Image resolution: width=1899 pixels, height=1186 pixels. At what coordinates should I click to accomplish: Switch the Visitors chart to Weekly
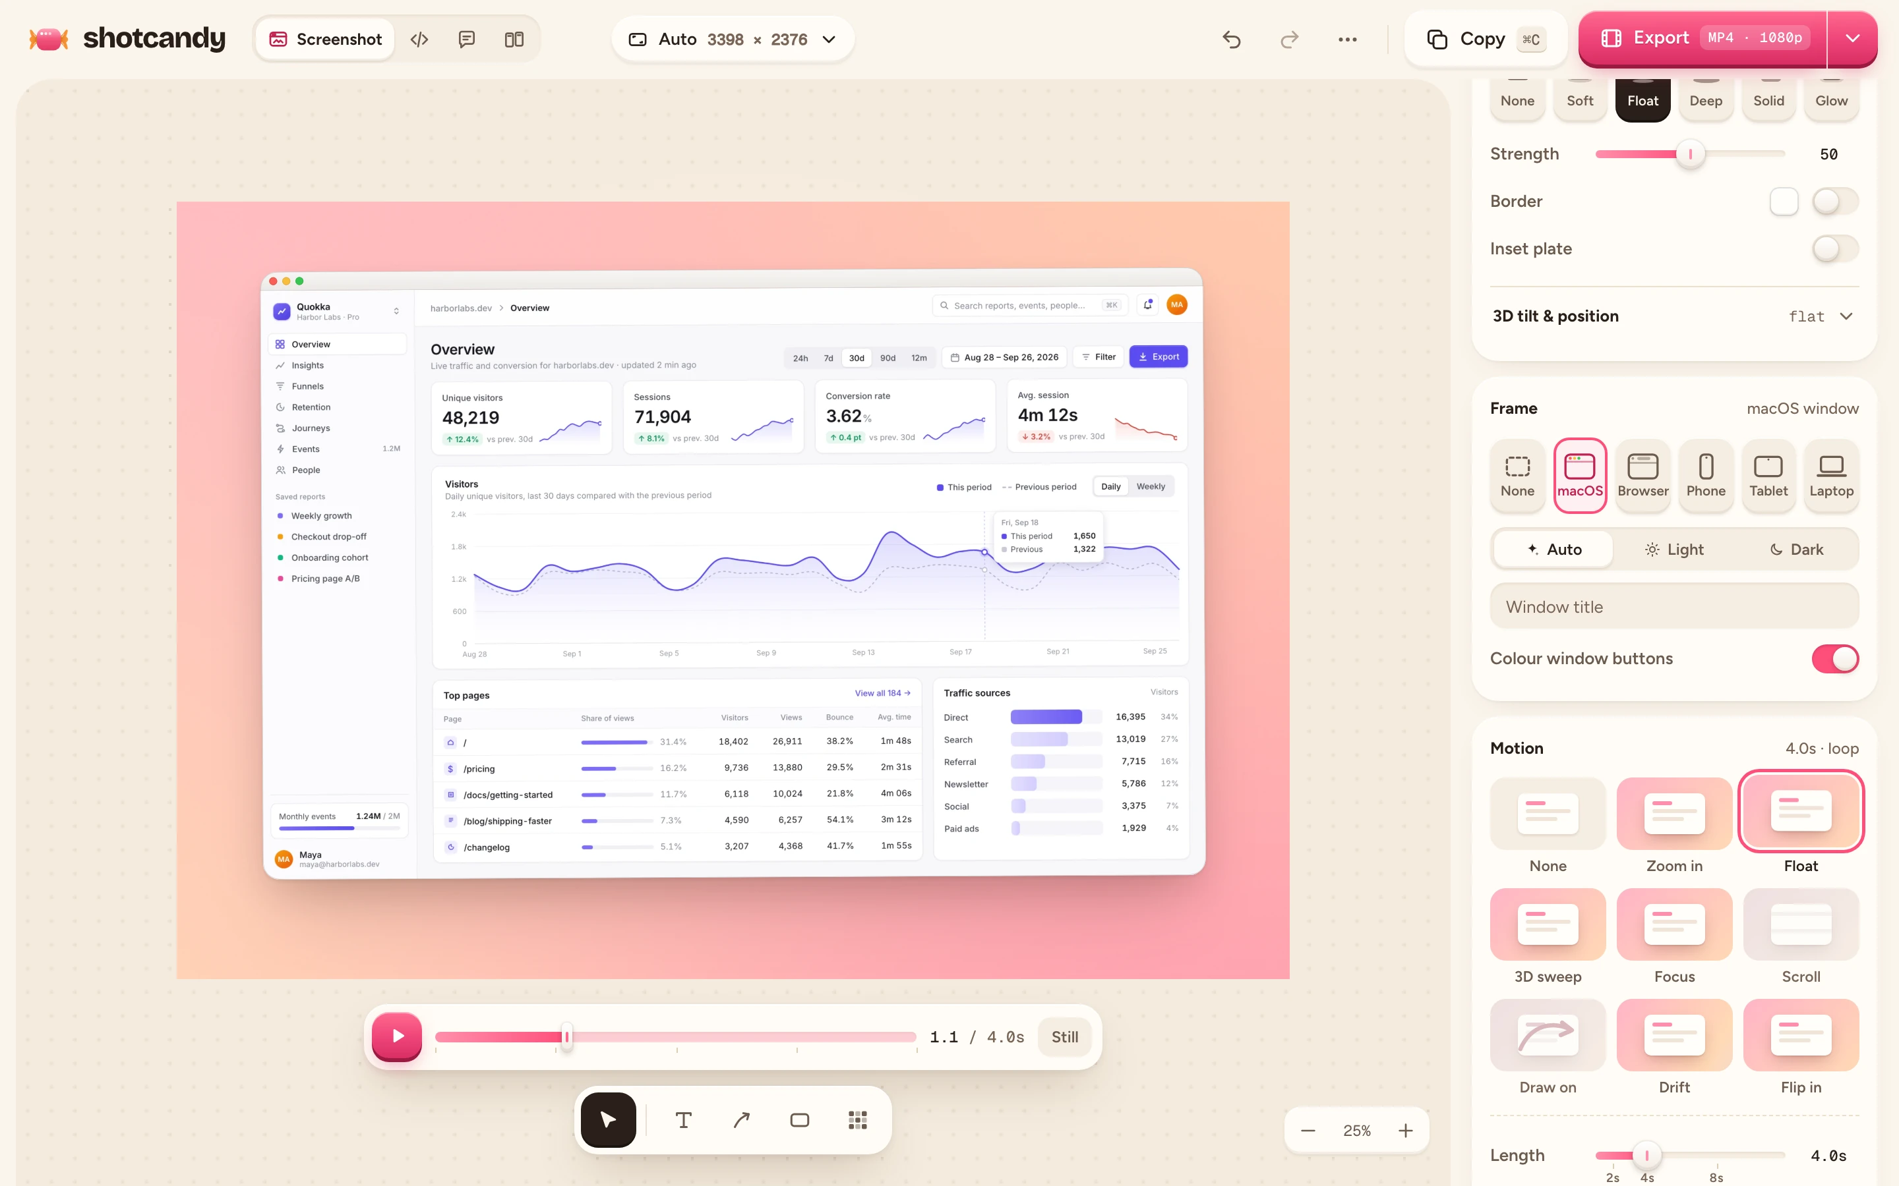(1151, 486)
